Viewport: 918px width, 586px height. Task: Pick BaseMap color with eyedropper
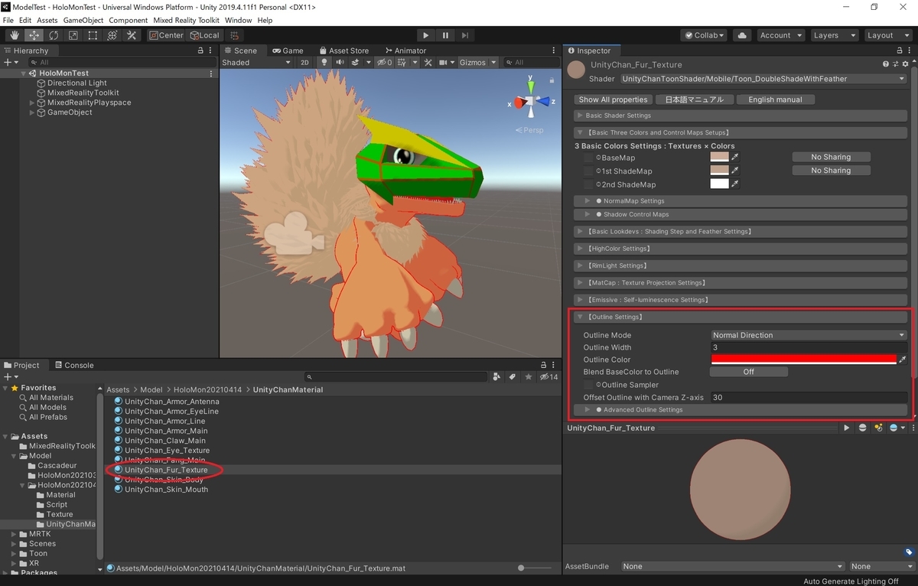tap(735, 158)
